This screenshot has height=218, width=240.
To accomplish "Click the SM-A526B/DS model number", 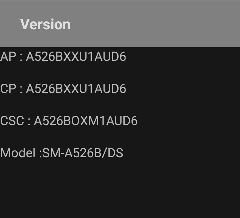I will [83, 153].
